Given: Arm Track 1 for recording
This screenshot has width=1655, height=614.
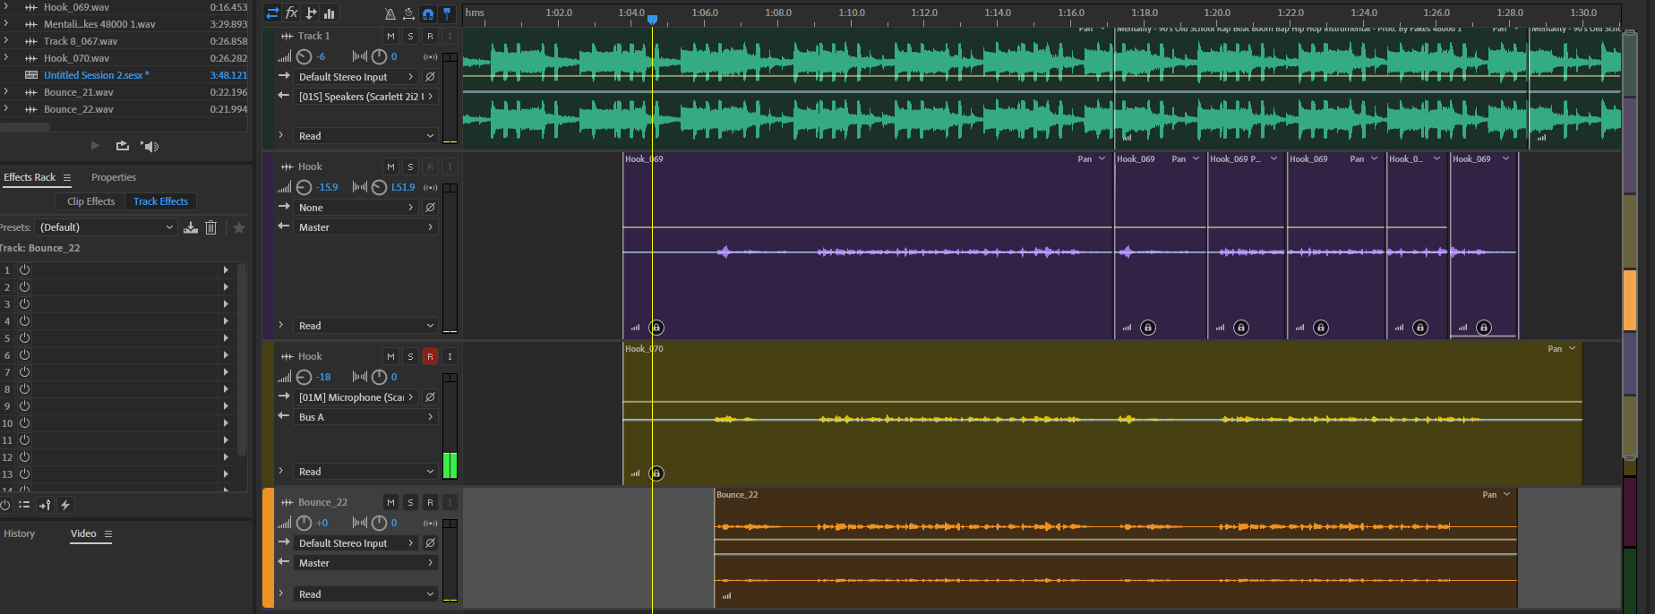Looking at the screenshot, I should 430,36.
